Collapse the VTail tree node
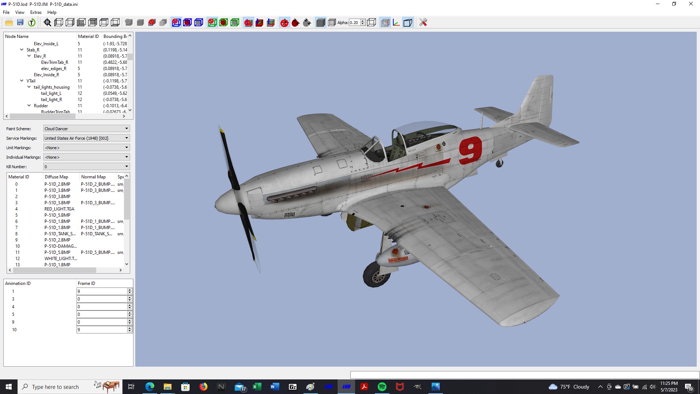Image resolution: width=700 pixels, height=394 pixels. pyautogui.click(x=22, y=81)
